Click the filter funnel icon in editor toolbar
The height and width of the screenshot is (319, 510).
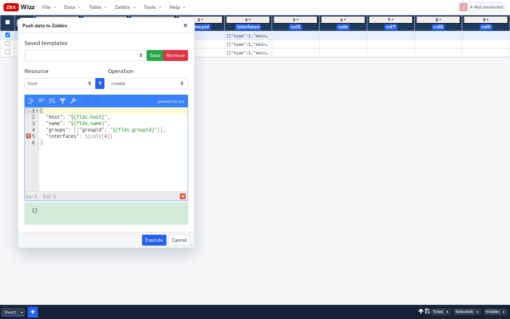click(63, 101)
